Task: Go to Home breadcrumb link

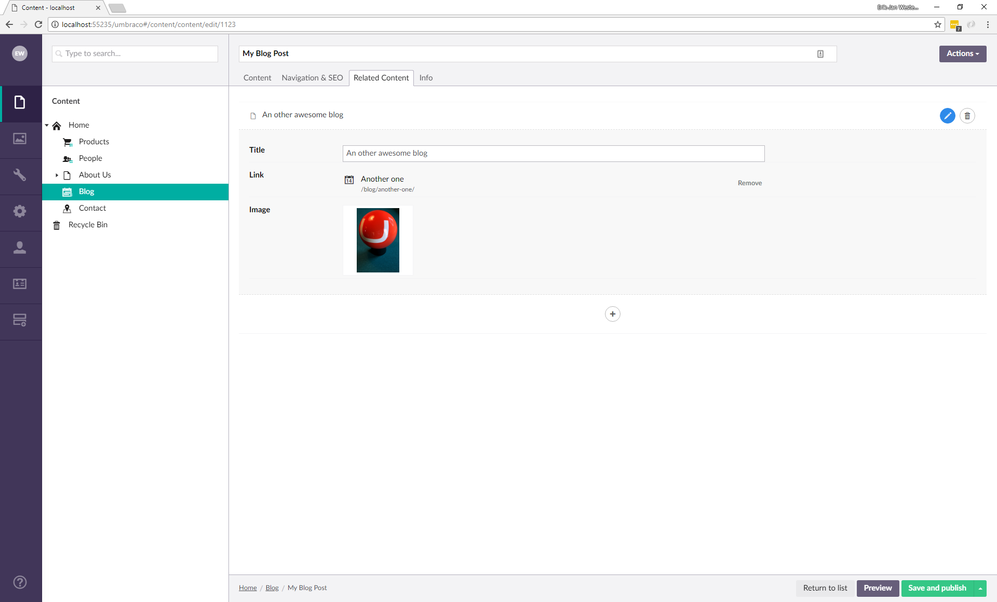Action: (248, 588)
